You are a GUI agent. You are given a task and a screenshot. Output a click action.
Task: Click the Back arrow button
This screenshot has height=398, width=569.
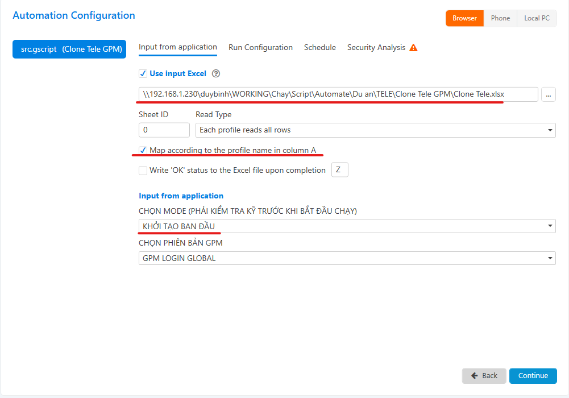[x=484, y=376]
